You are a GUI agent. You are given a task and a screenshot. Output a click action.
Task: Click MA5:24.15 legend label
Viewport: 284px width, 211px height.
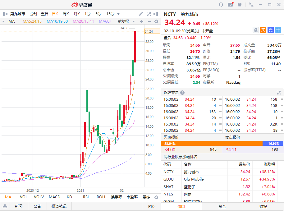tap(32, 21)
